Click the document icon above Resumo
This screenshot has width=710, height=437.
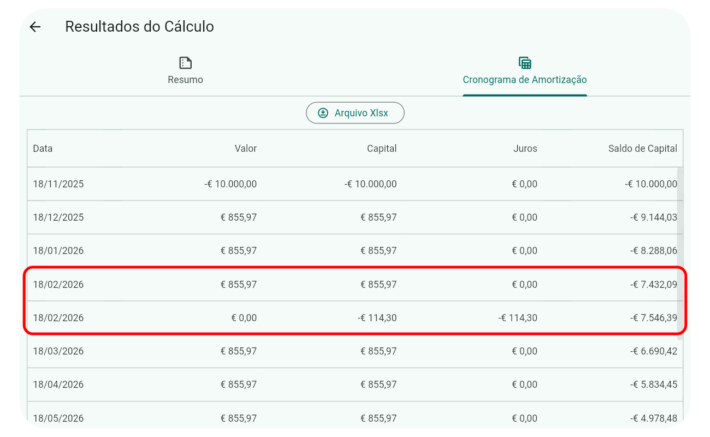tap(186, 62)
